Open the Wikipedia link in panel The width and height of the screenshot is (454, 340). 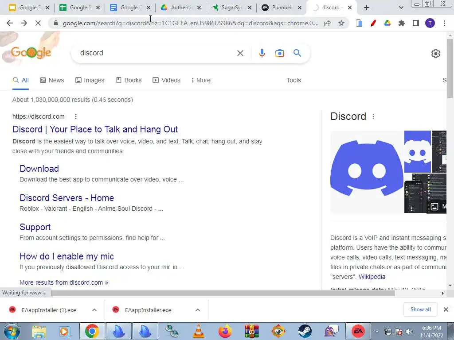coord(372,277)
